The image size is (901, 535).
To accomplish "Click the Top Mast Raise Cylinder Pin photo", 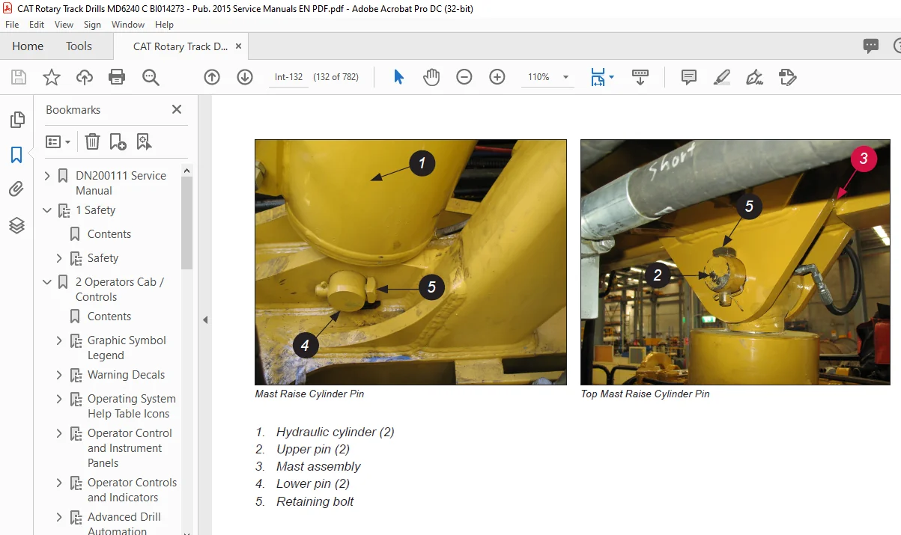I will [735, 262].
